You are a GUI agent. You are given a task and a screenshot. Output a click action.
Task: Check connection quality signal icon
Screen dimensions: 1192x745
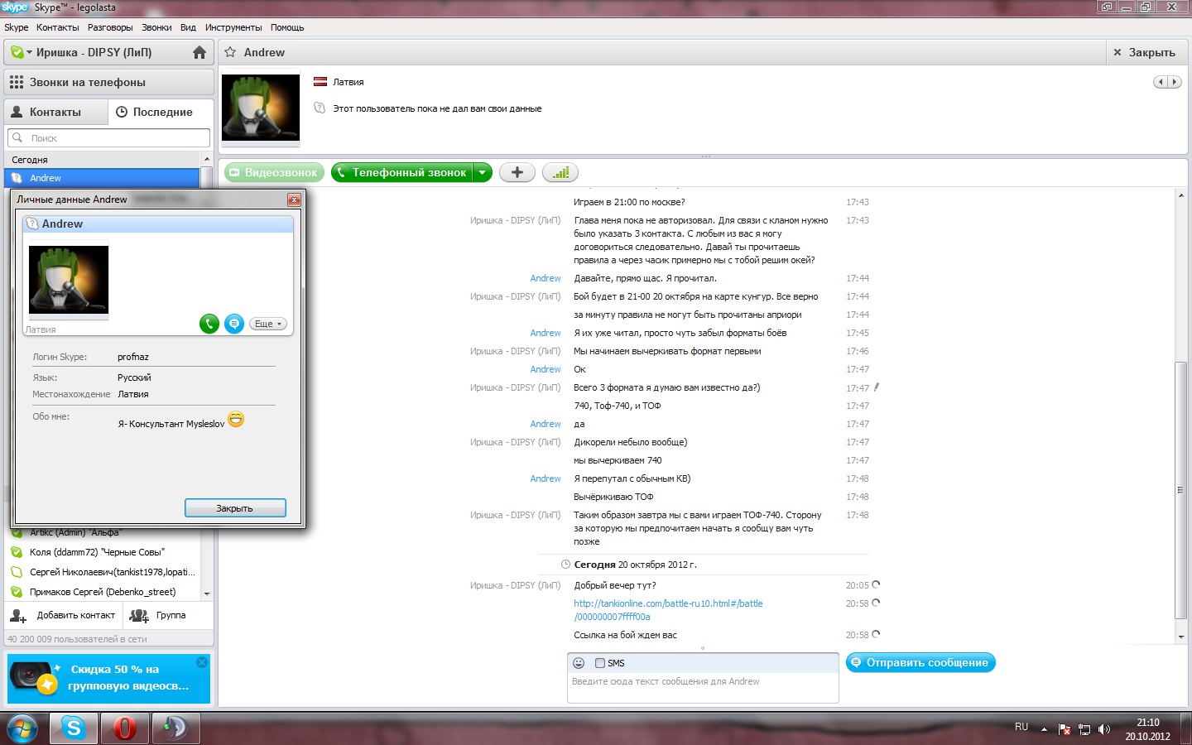click(x=560, y=172)
